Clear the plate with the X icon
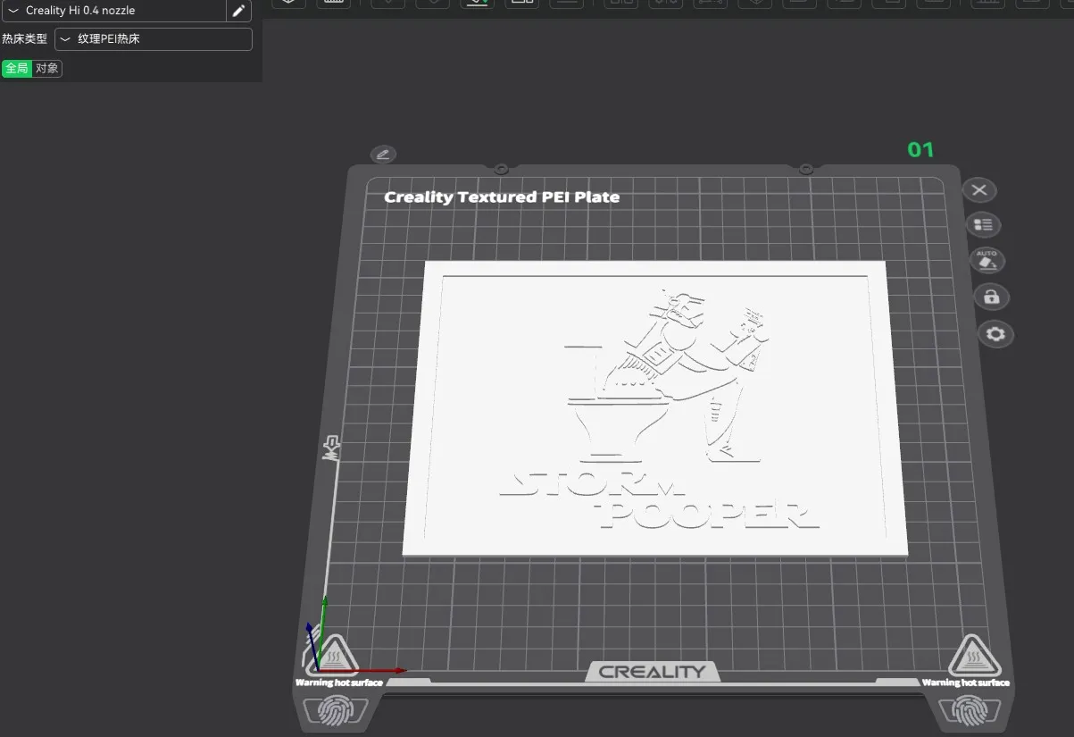The width and height of the screenshot is (1074, 737). [x=979, y=189]
